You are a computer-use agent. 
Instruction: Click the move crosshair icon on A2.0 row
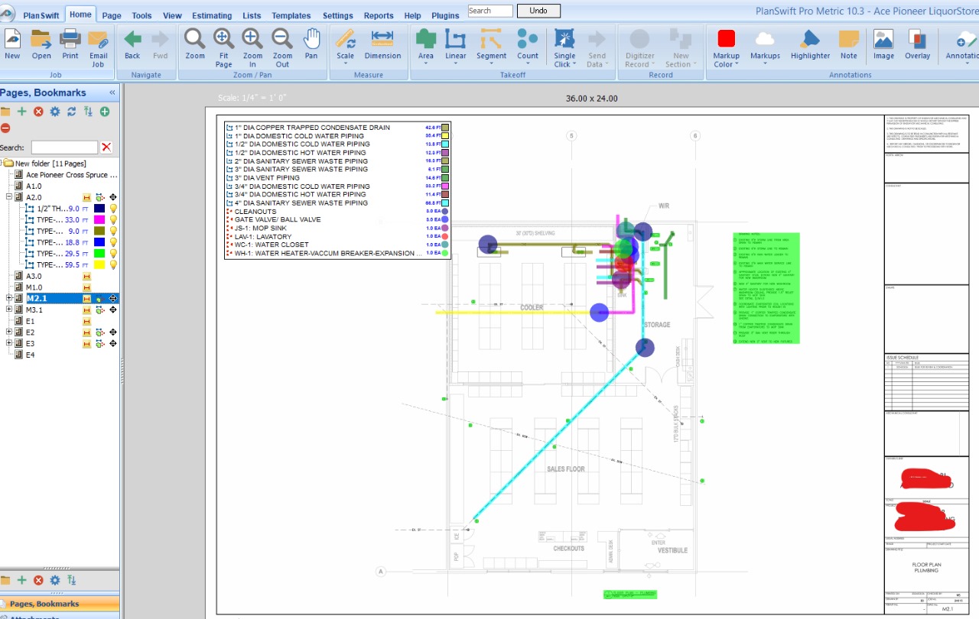(113, 197)
